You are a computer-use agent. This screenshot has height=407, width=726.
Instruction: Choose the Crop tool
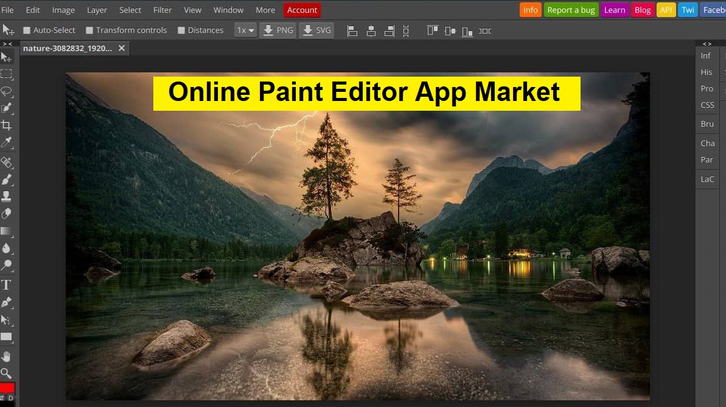(x=7, y=125)
